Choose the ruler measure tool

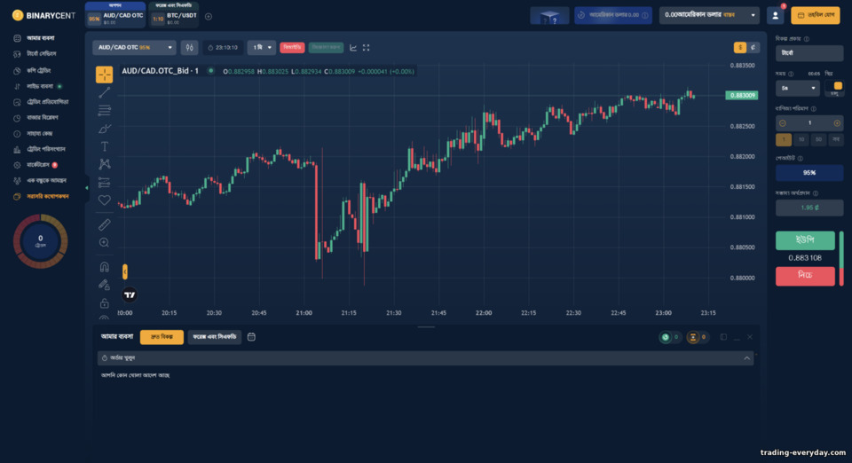coord(105,224)
